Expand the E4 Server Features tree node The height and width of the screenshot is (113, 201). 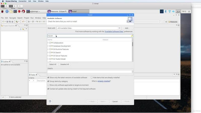coord(48,56)
